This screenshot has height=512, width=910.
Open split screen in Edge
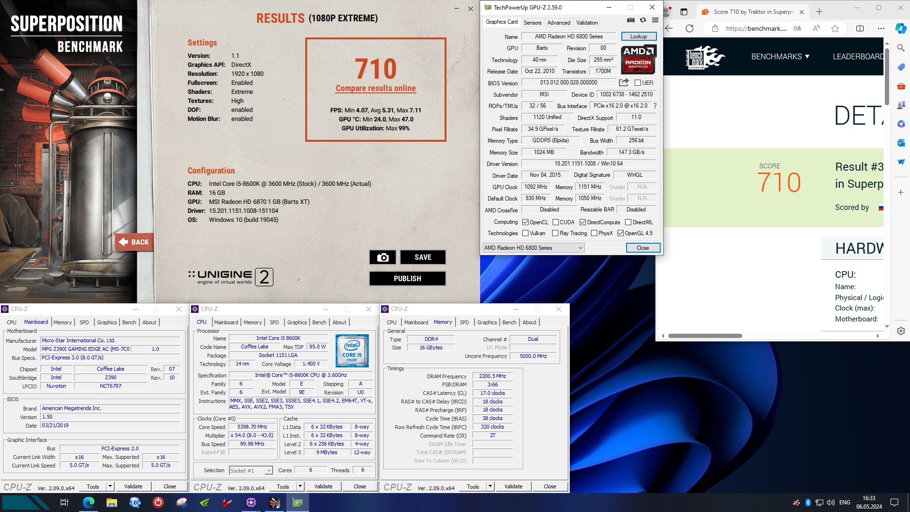[860, 28]
